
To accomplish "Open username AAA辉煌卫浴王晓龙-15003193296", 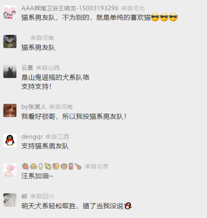I will tap(70, 8).
